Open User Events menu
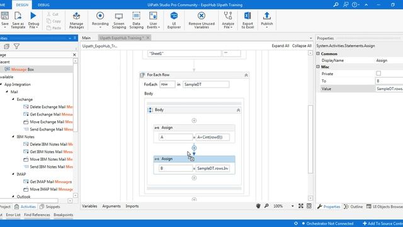Viewport: 403px width, 227px height. pyautogui.click(x=153, y=20)
